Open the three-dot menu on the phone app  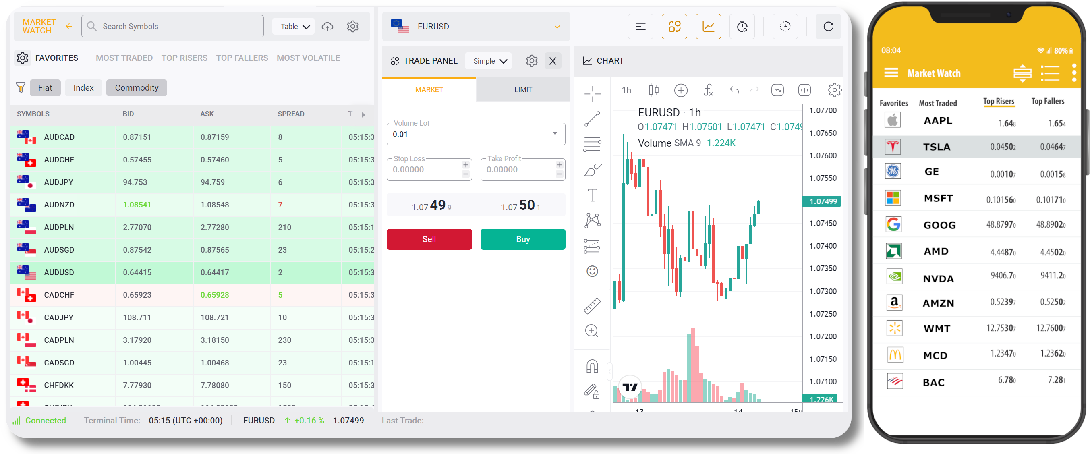pyautogui.click(x=1074, y=73)
